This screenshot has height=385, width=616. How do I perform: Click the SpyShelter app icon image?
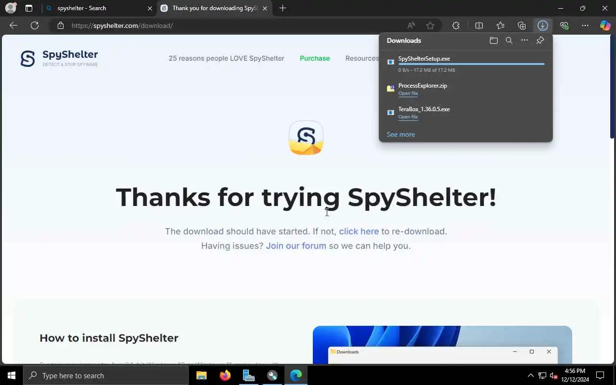click(306, 138)
